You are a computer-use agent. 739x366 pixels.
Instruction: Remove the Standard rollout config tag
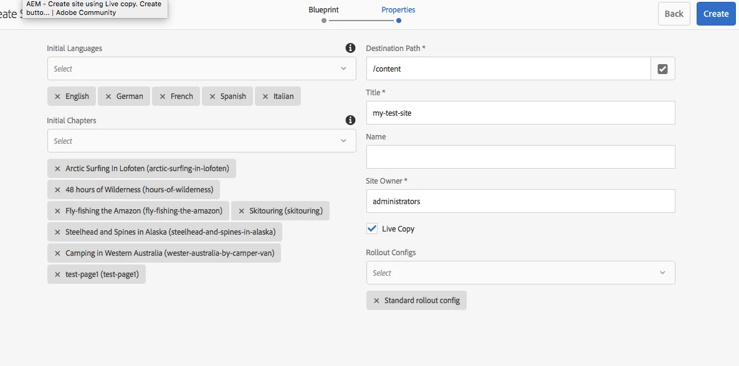tap(376, 301)
